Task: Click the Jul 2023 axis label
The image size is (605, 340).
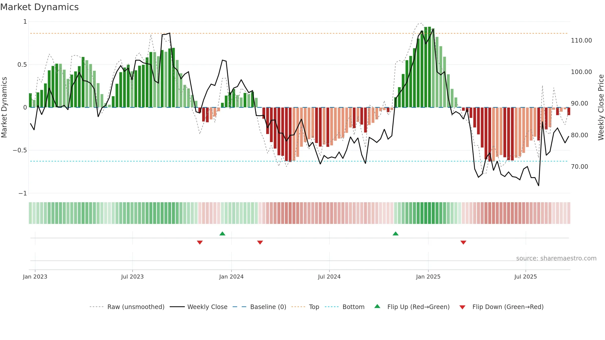Action: click(x=132, y=277)
